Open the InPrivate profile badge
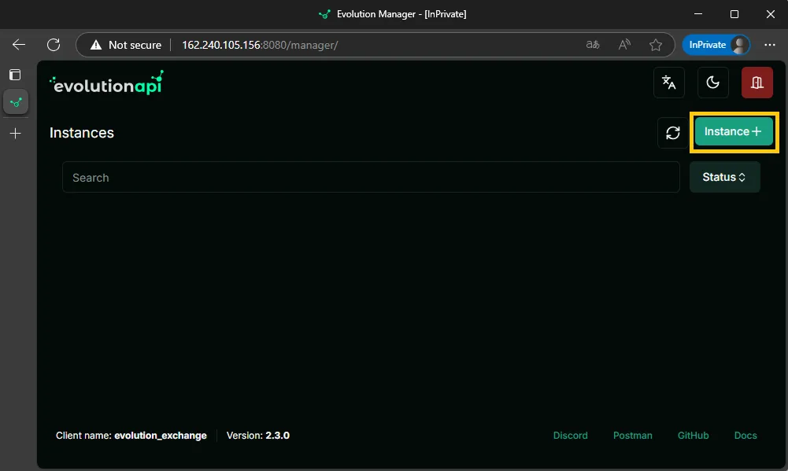 point(716,45)
